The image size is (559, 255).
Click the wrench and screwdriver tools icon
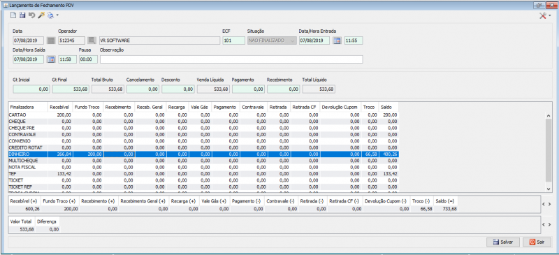click(x=543, y=15)
